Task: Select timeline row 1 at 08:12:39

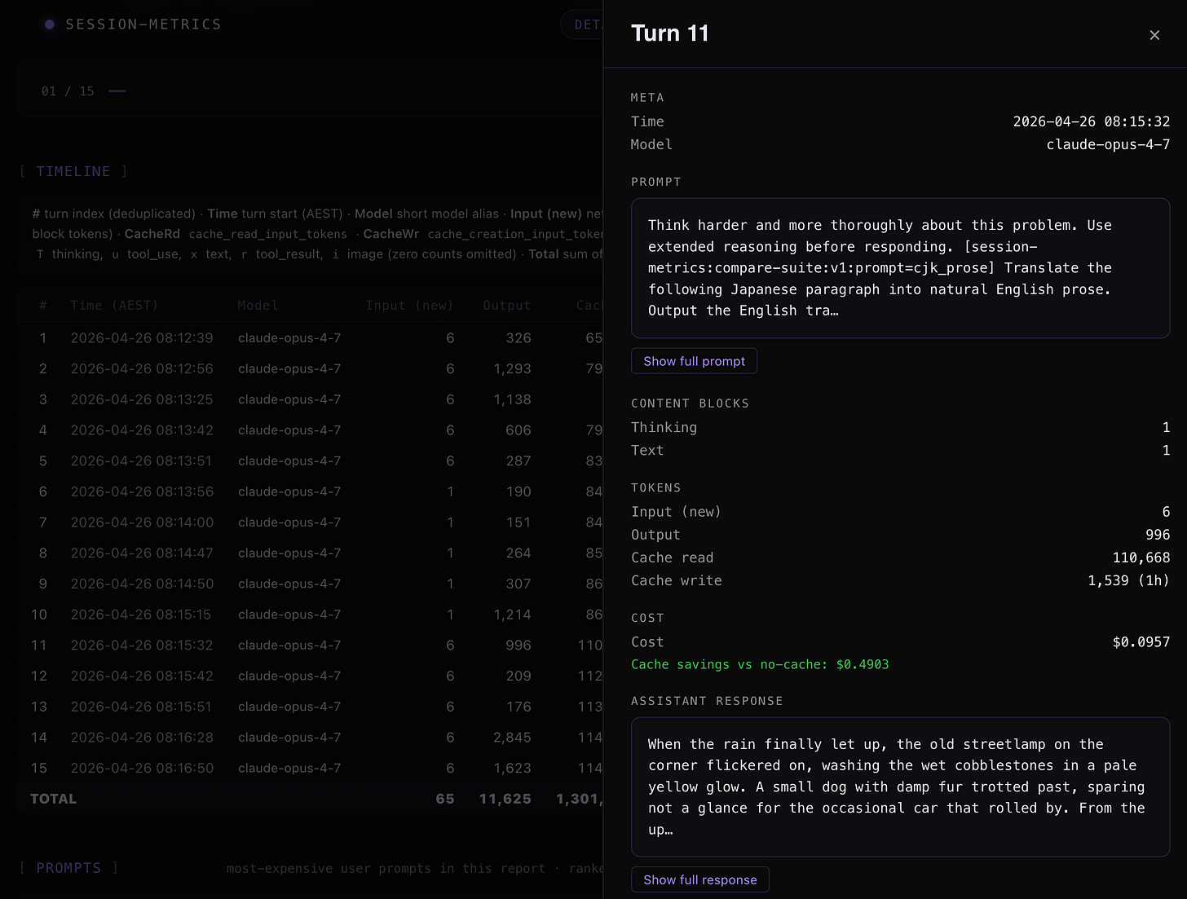Action: (x=311, y=338)
